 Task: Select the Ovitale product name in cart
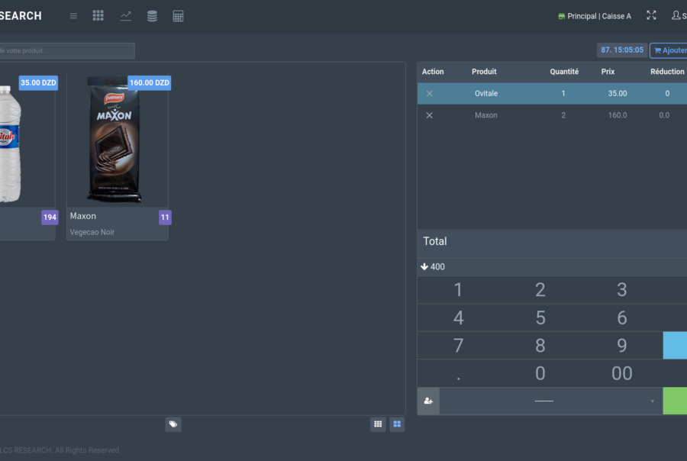pyautogui.click(x=486, y=93)
